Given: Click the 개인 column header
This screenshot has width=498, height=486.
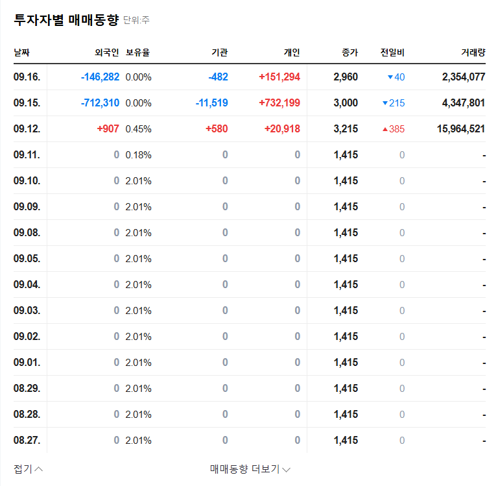Looking at the screenshot, I should tap(292, 53).
